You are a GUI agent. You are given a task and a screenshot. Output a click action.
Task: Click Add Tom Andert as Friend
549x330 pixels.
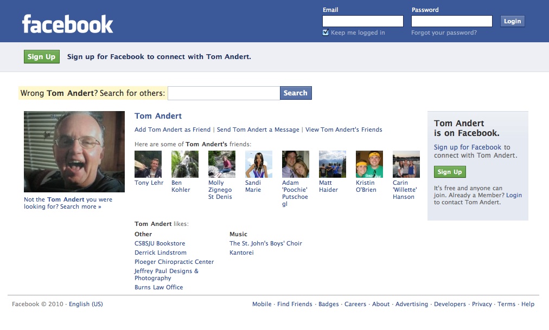coord(173,130)
